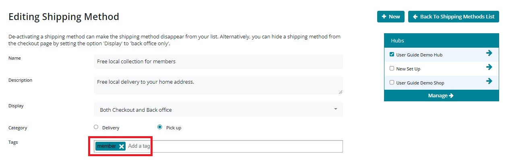Click arrow icon beside User Guide Demo Shop
The image size is (508, 163).
489,81
